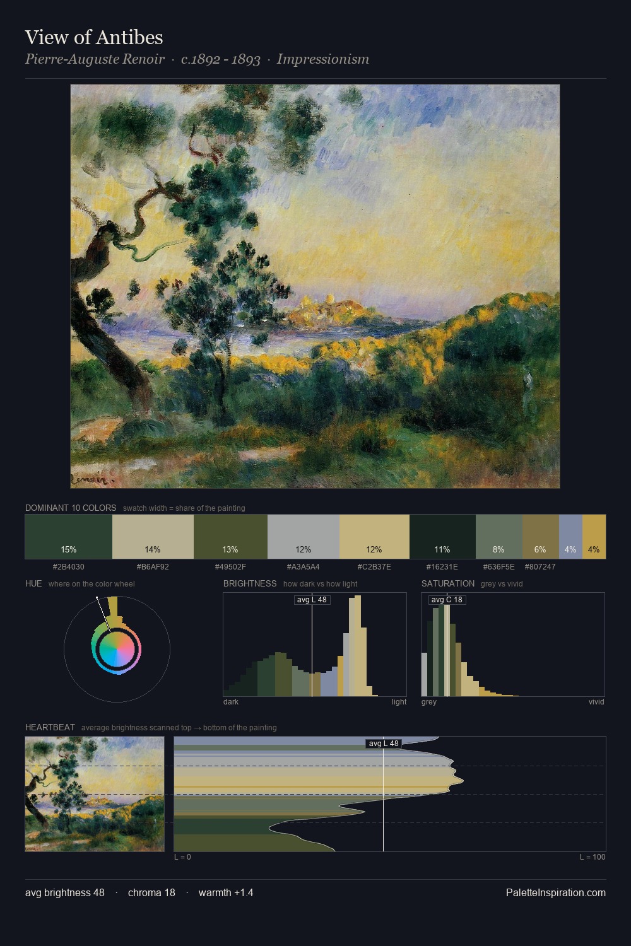Click the hex code text '#49502F'
The image size is (631, 946).
tap(230, 567)
